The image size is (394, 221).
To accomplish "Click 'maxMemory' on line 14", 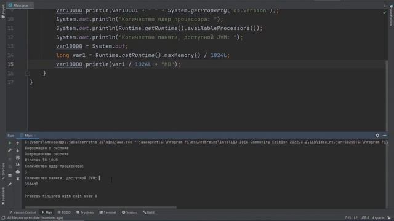I will click(x=179, y=55).
